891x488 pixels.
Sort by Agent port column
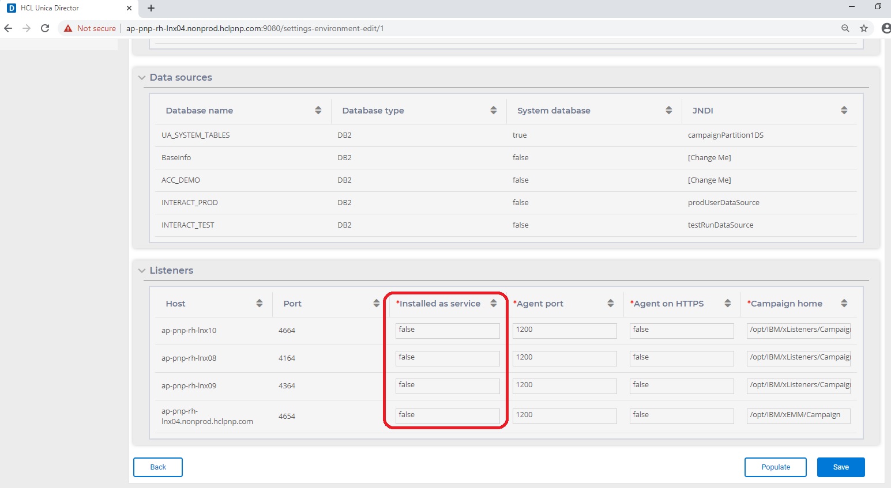[x=610, y=303]
